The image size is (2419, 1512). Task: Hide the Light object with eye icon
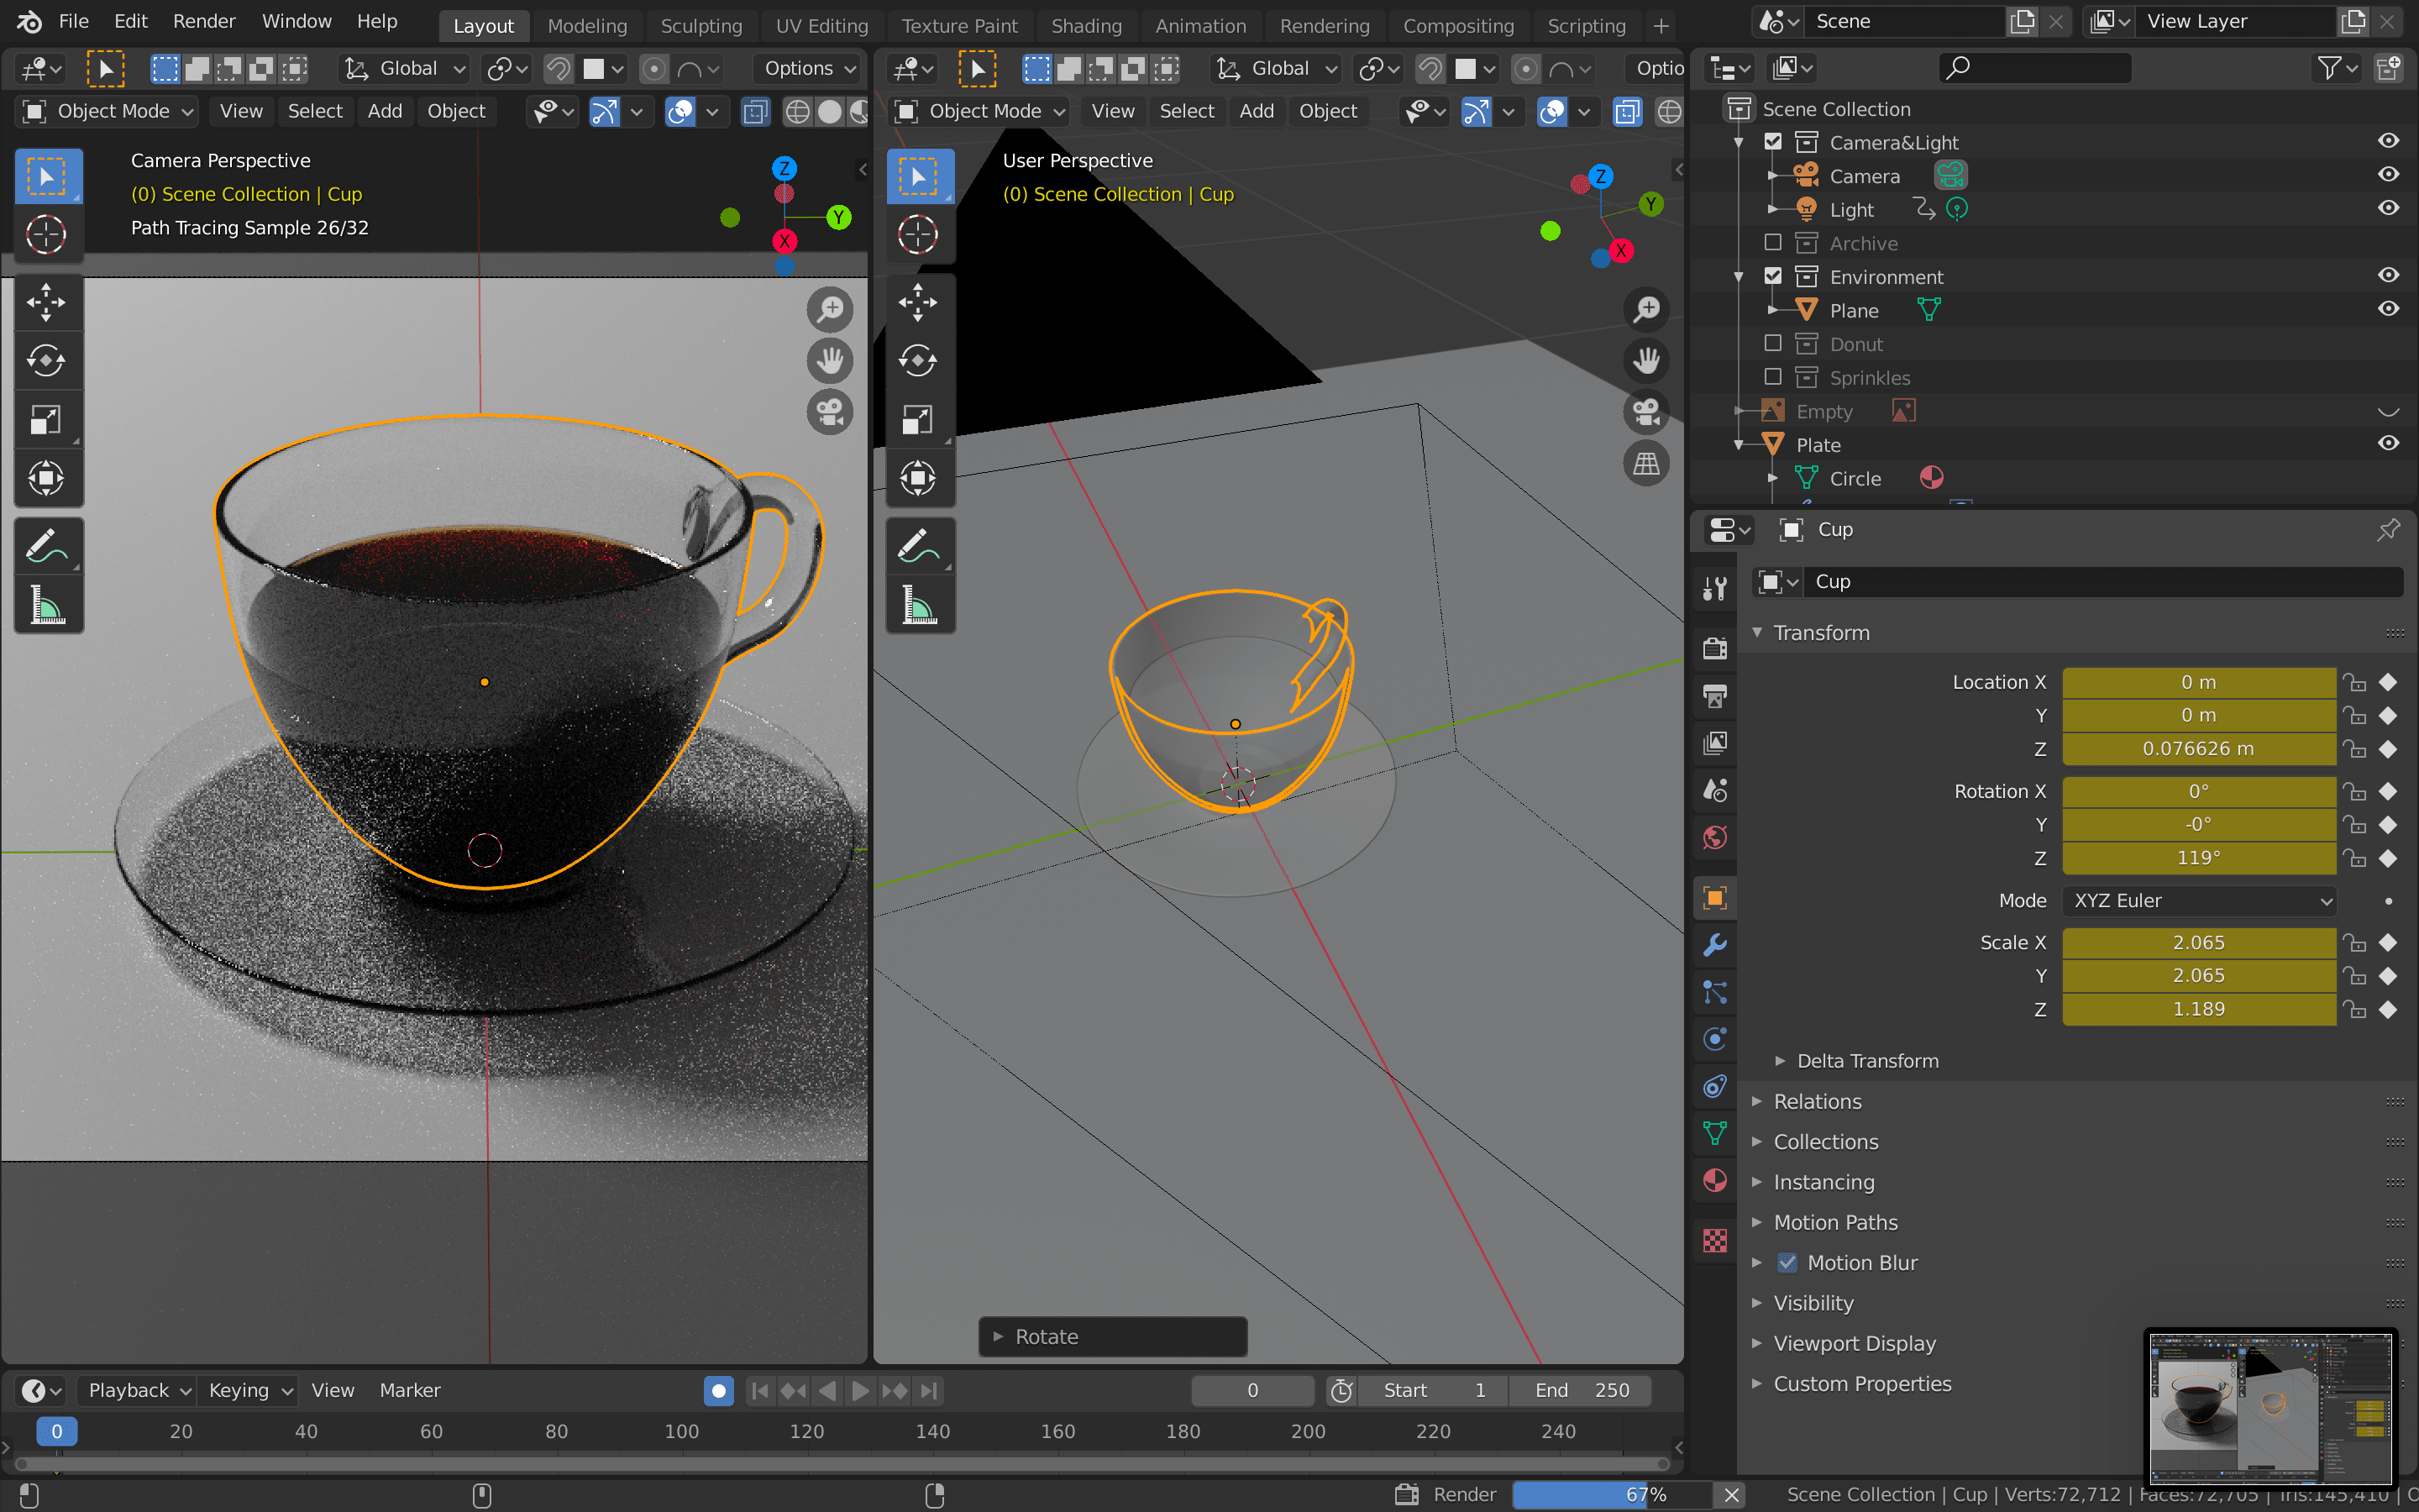[x=2388, y=209]
